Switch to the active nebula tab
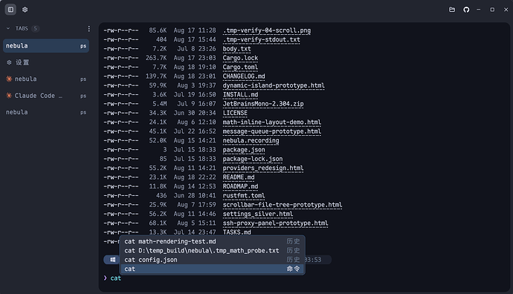 point(46,46)
